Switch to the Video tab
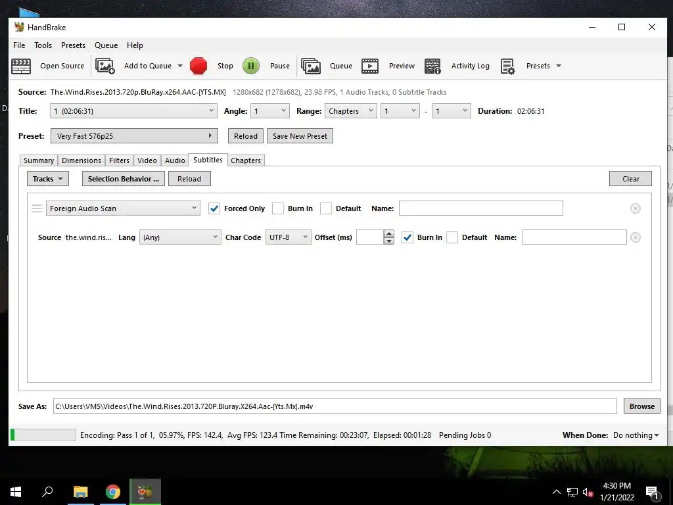Screen dimensions: 673x505 point(147,160)
